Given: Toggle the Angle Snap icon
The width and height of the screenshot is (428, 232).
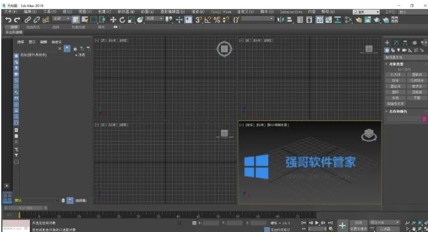Looking at the screenshot, I should pos(208,20).
